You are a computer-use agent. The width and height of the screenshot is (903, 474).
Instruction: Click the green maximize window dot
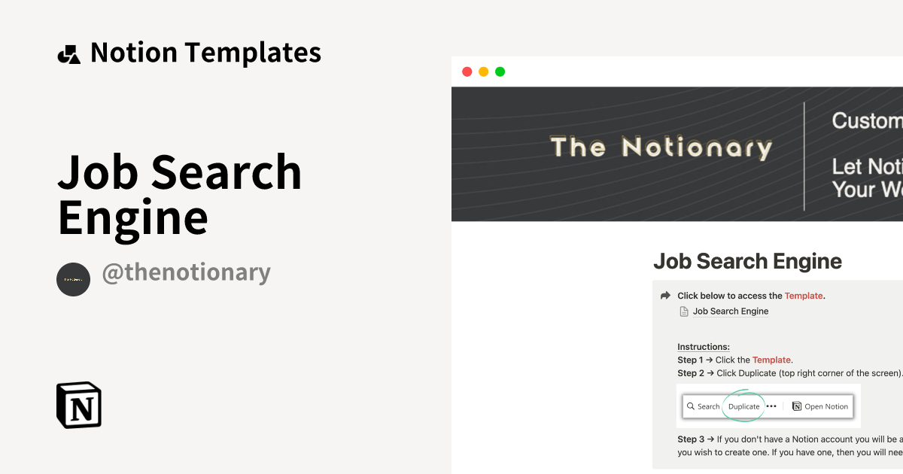point(500,72)
